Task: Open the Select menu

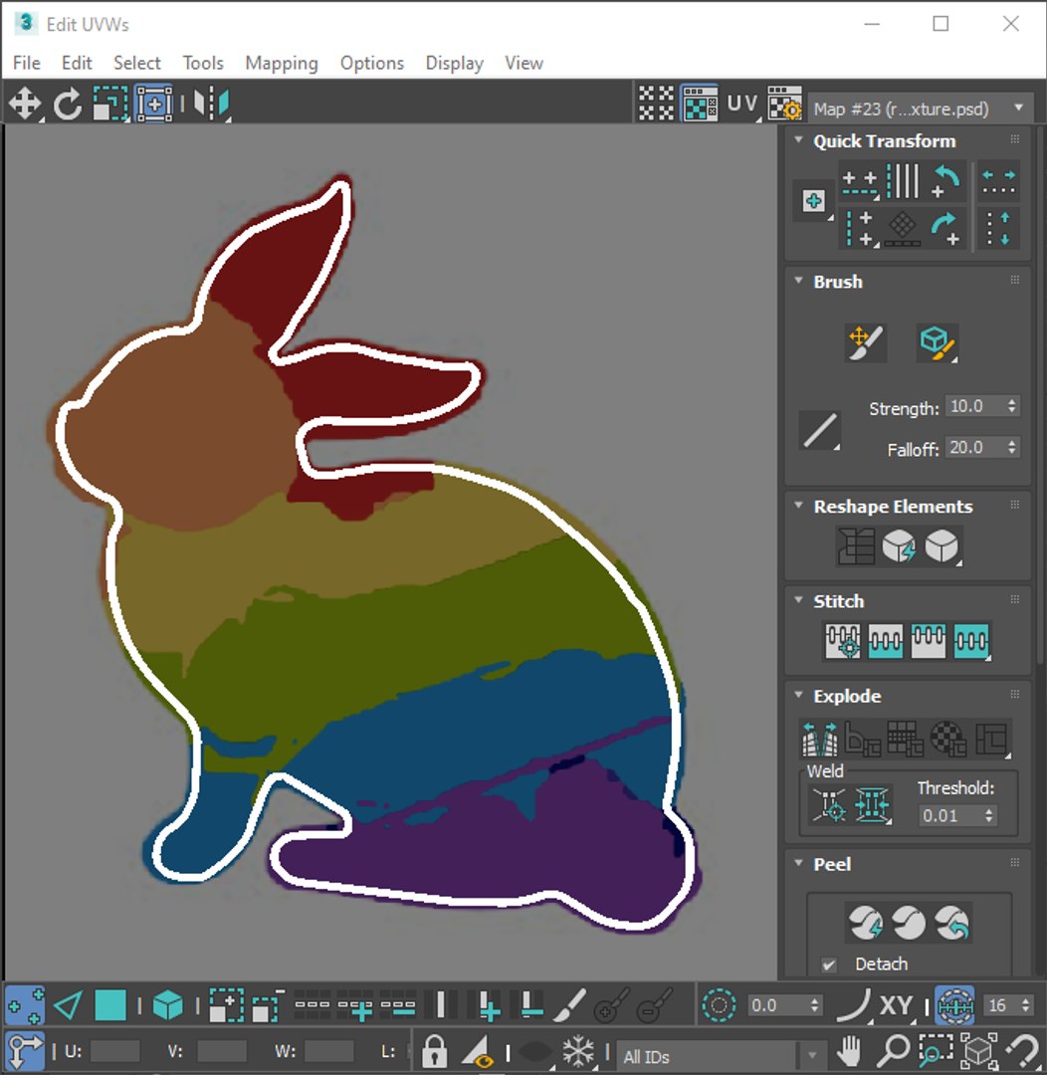Action: tap(137, 63)
